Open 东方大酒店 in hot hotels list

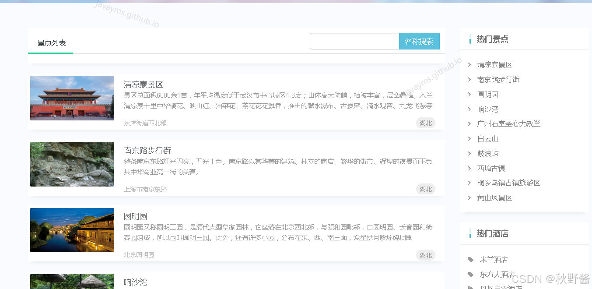pyautogui.click(x=497, y=275)
